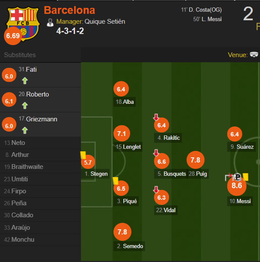Click the stadium venue icon
The width and height of the screenshot is (260, 262).
tap(254, 55)
